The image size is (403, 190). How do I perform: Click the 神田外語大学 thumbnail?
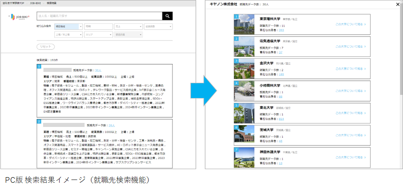tap(244, 157)
